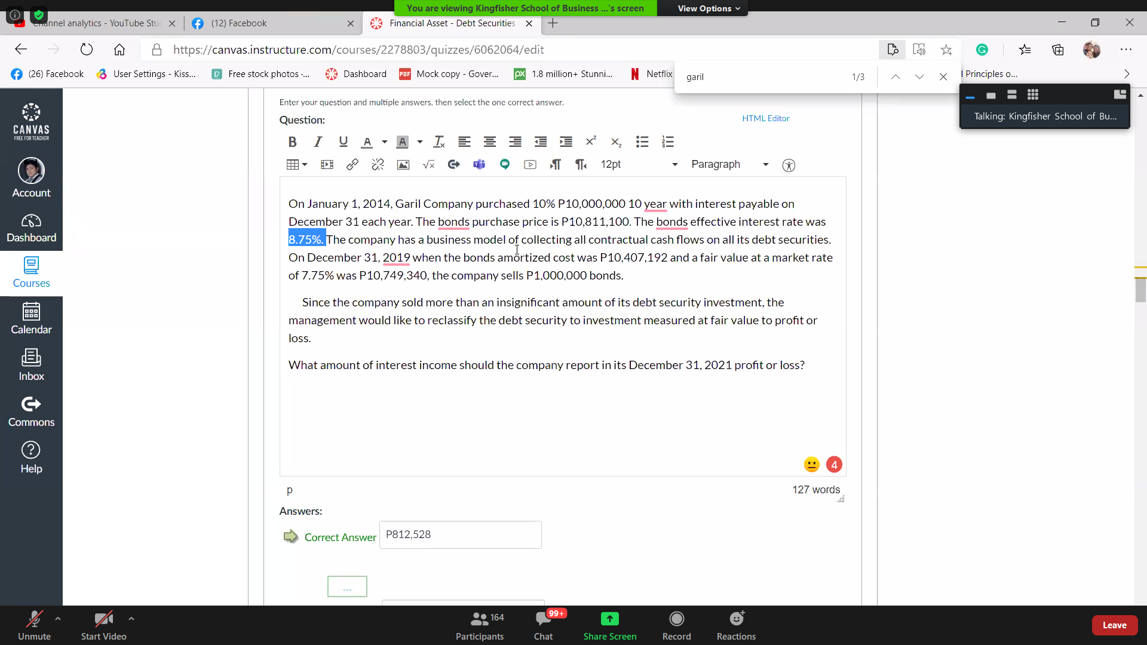
Task: Click the red Leave meeting button
Action: coord(1114,625)
